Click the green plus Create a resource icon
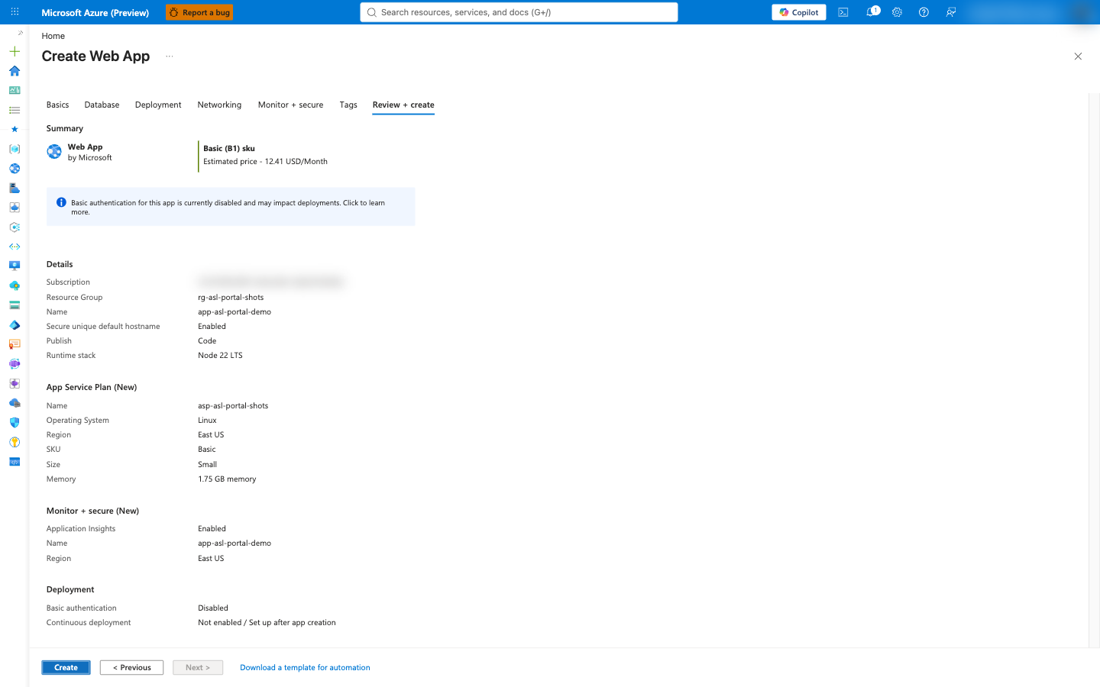Image resolution: width=1100 pixels, height=687 pixels. [x=15, y=51]
